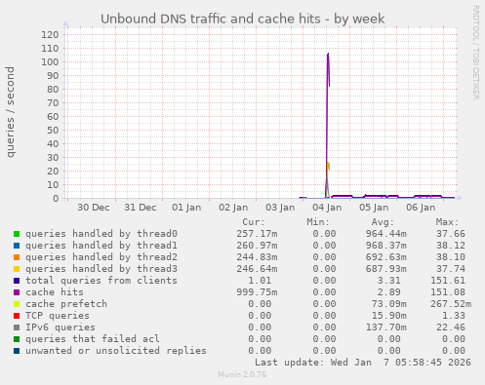Screen dimensions: 485x385
Task: Click the green thread0 legend color swatch
Action: click(x=17, y=234)
